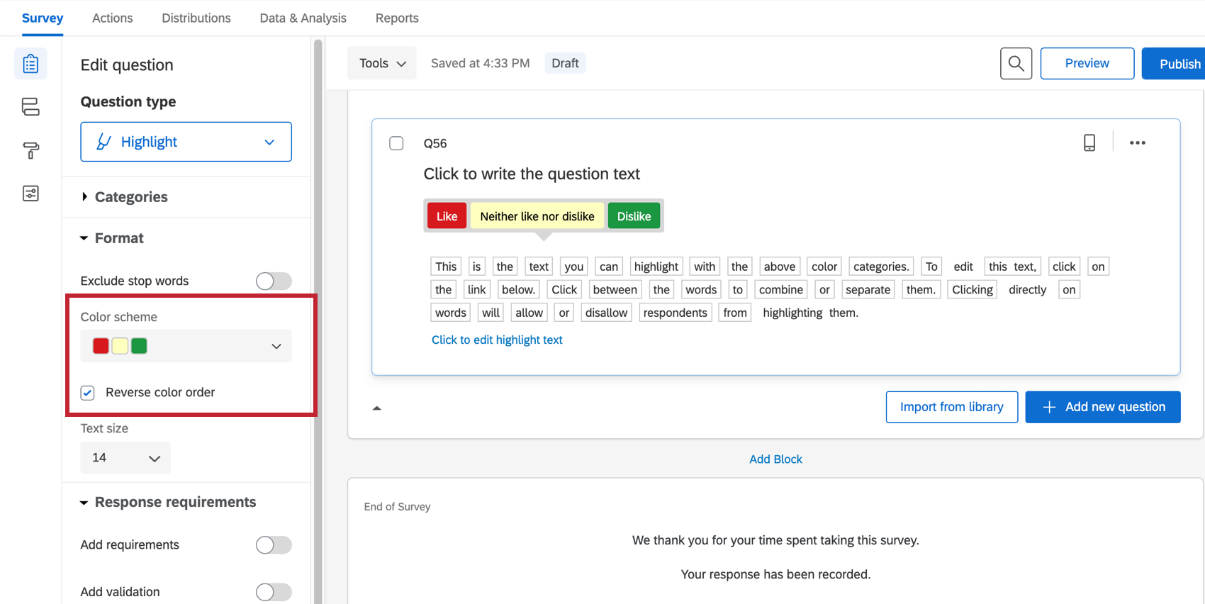The width and height of the screenshot is (1205, 604).
Task: Open the Highlight question type dropdown
Action: click(x=186, y=142)
